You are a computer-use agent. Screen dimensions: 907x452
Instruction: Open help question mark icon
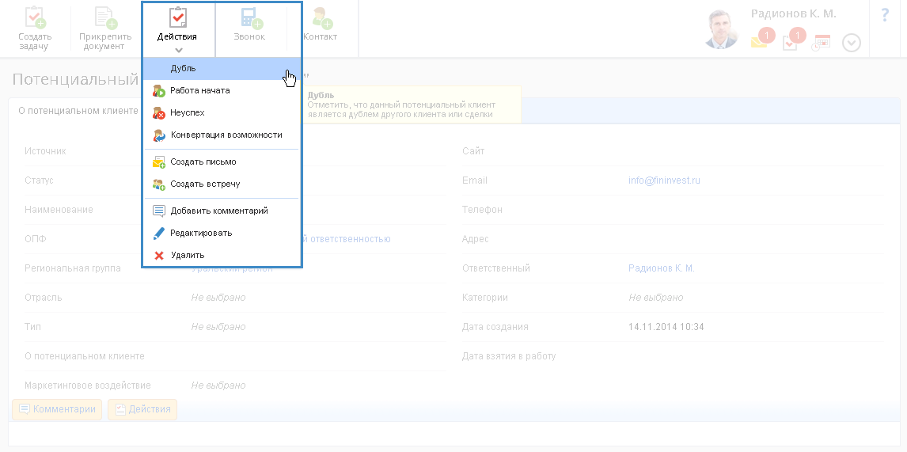coord(885,14)
